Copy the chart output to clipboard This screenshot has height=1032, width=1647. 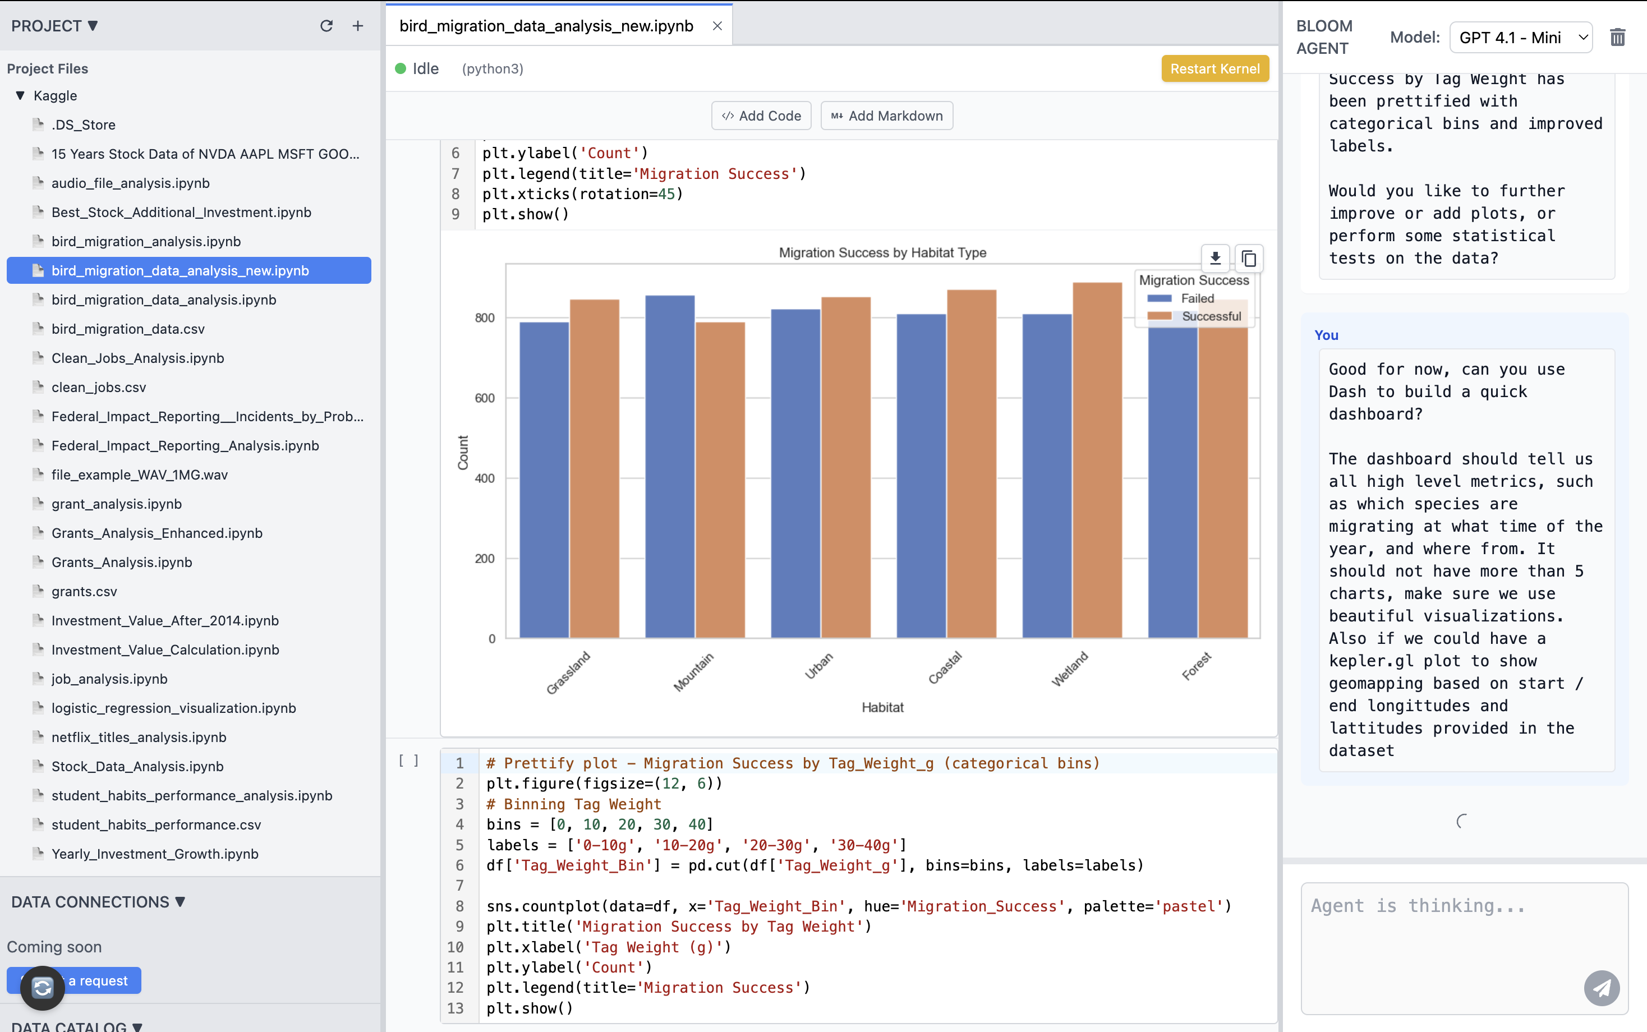coord(1249,258)
